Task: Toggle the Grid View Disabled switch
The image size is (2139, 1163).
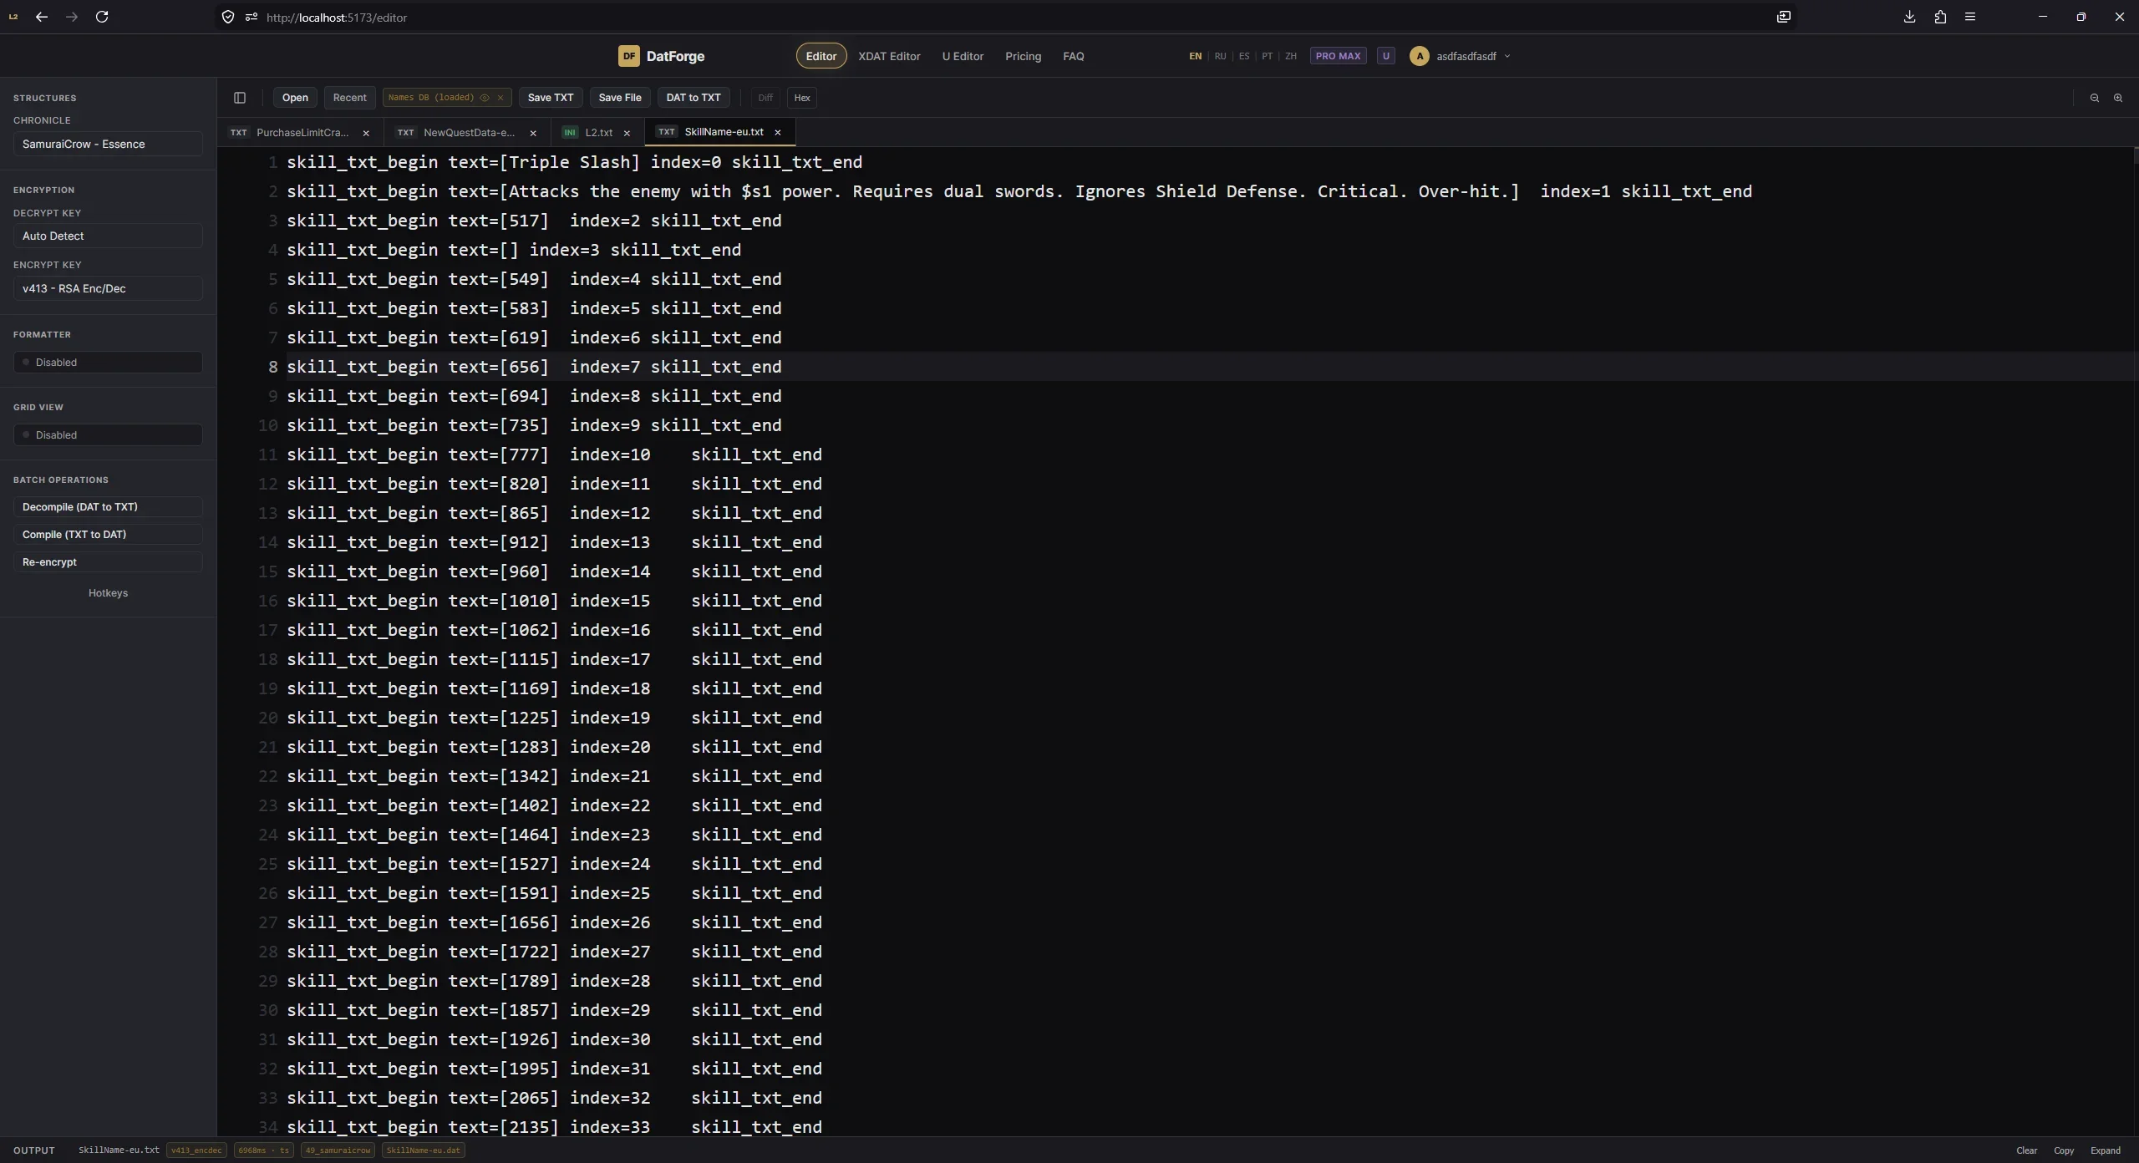Action: click(x=108, y=434)
